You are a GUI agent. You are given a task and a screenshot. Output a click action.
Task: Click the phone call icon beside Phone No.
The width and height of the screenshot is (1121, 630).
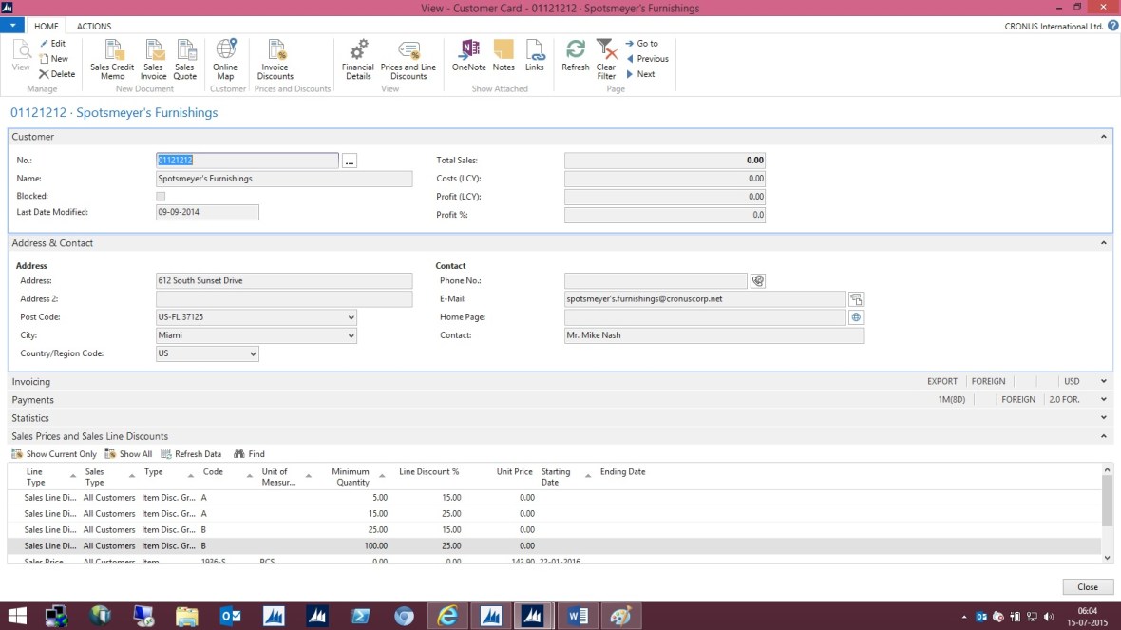point(758,280)
